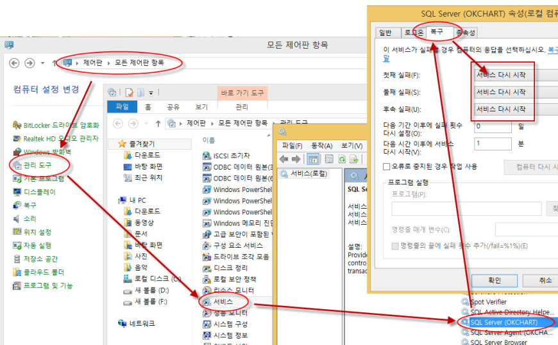The image size is (558, 345).
Task: Click the 위치 설정 icon
Action: (x=17, y=232)
